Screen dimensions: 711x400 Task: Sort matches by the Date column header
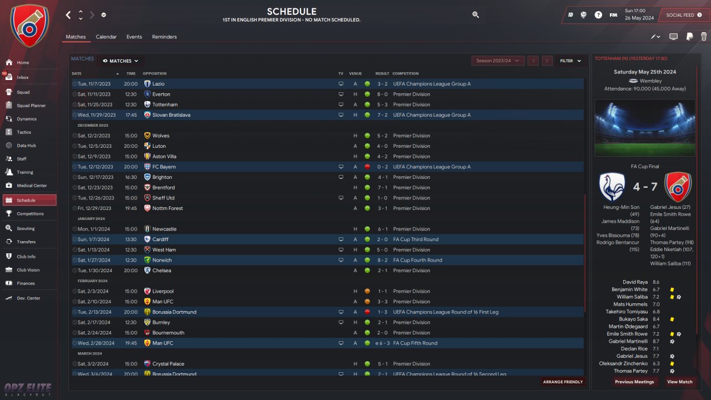click(x=77, y=73)
